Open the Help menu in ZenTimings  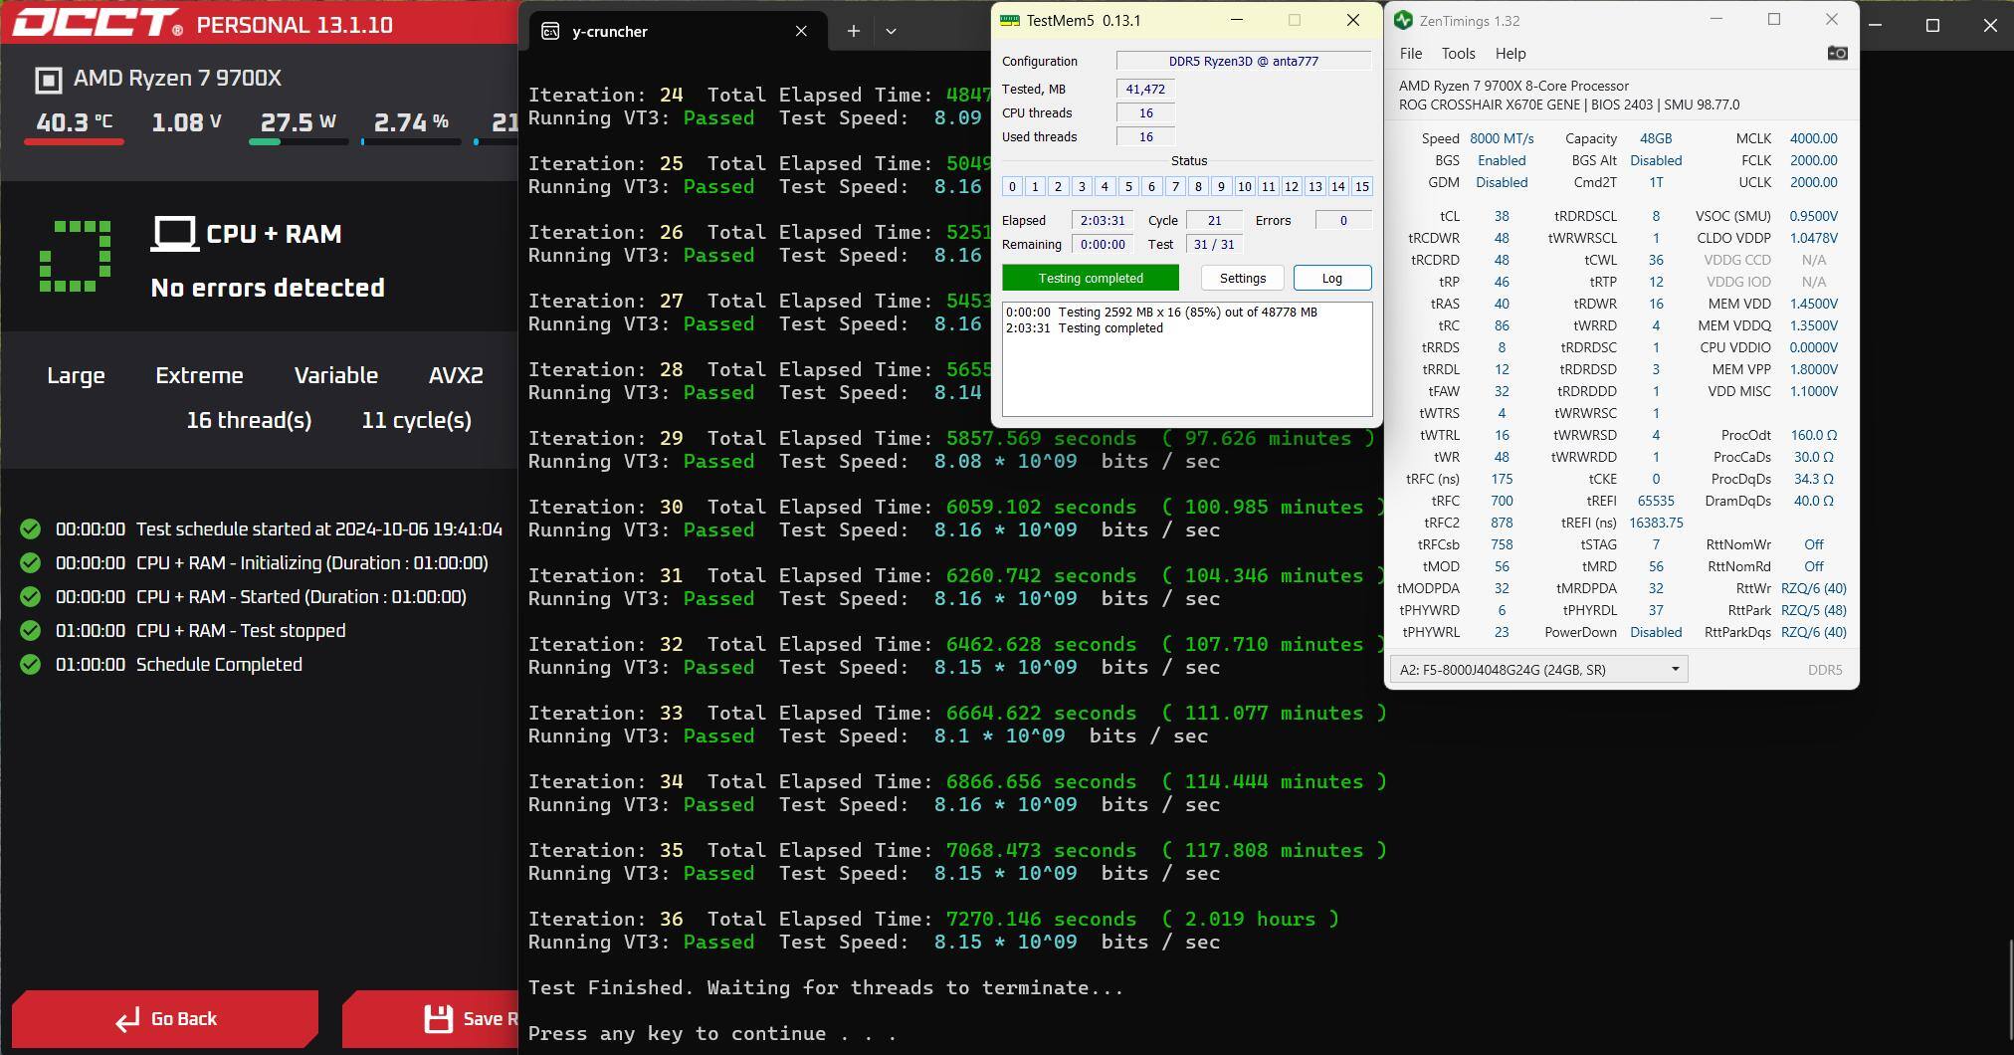[x=1510, y=54]
